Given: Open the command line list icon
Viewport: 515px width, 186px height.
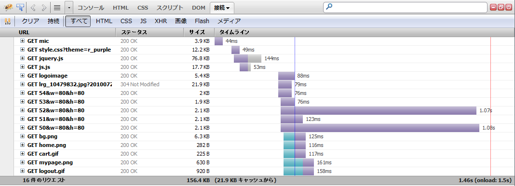Looking at the screenshot, I should [x=57, y=7].
